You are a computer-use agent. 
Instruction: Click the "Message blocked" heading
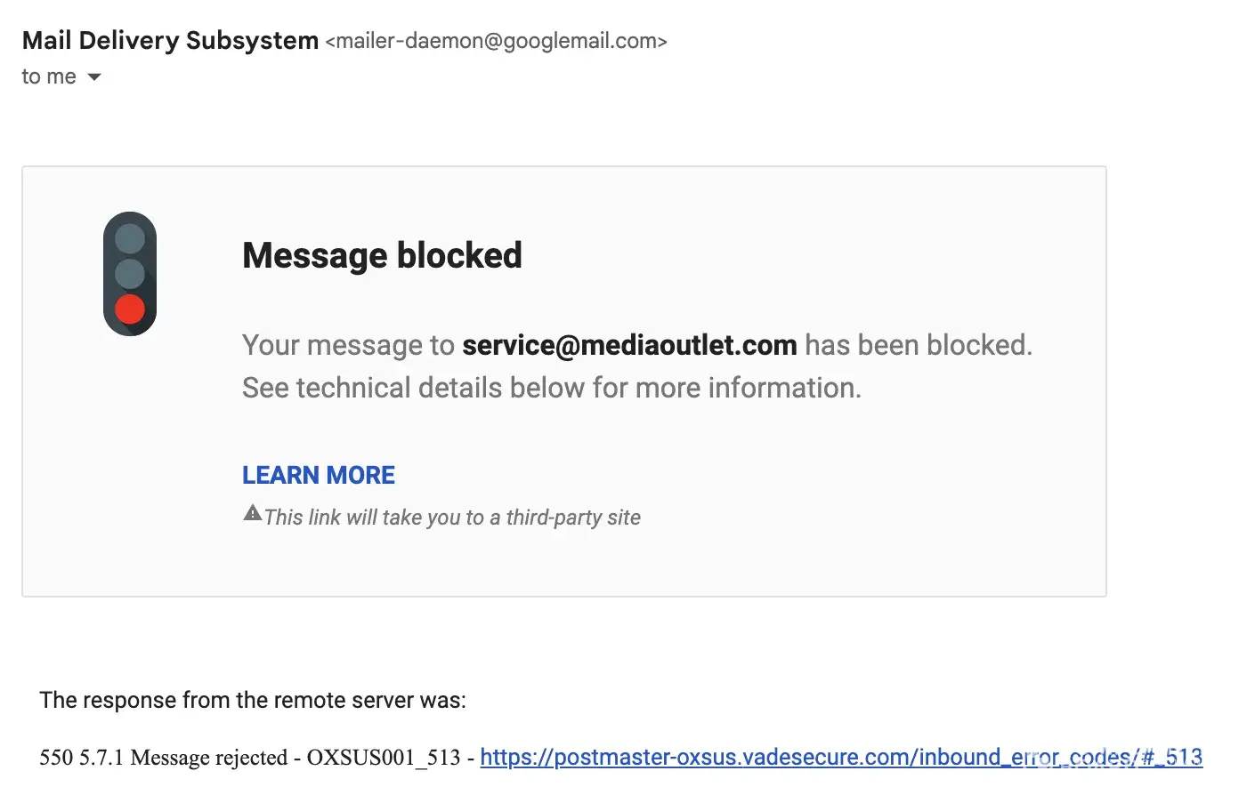click(x=382, y=255)
